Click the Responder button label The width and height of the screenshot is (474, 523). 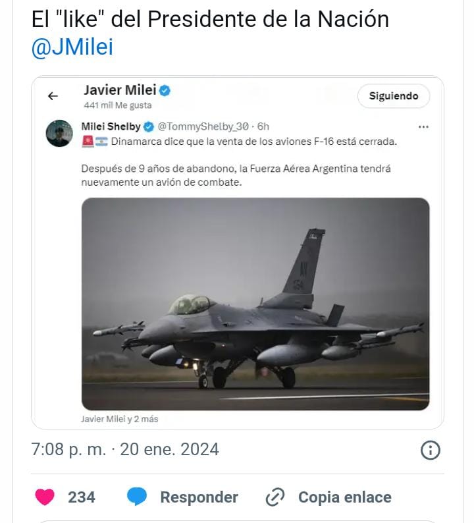(x=199, y=497)
